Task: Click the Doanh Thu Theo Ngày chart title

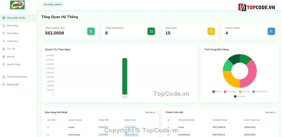Action: tap(58, 50)
